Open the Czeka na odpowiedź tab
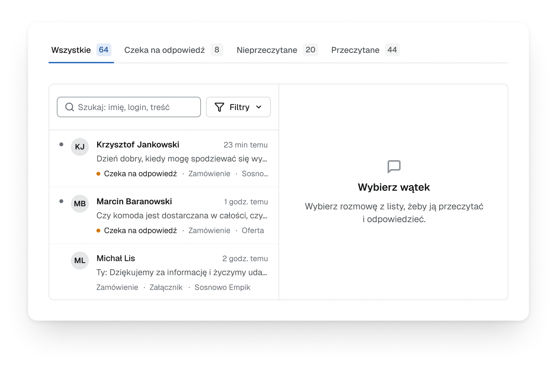 [174, 50]
